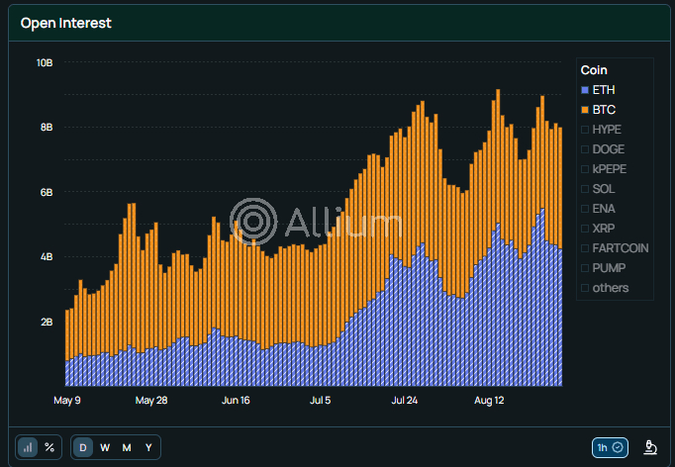Viewport: 675px width, 467px height.
Task: Switch to bar chart absolute view icon
Action: 28,447
